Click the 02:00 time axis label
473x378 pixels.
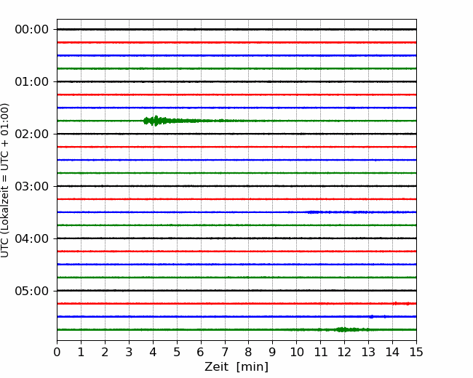(x=32, y=134)
